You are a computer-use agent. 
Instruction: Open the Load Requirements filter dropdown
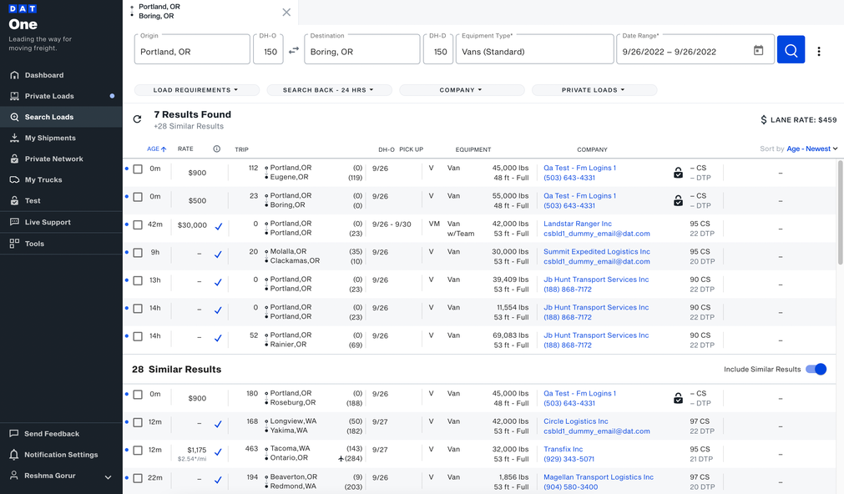[197, 89]
